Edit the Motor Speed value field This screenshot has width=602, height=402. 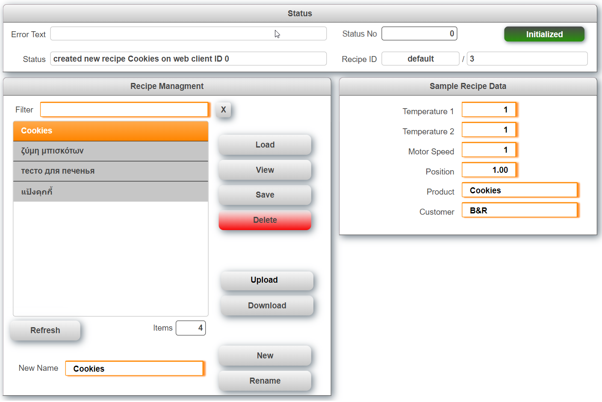pos(489,150)
